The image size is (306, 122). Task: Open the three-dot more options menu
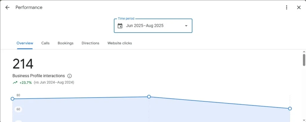(x=287, y=7)
